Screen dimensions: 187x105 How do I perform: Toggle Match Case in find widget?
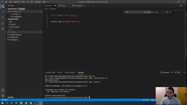pyautogui.click(x=145, y=12)
